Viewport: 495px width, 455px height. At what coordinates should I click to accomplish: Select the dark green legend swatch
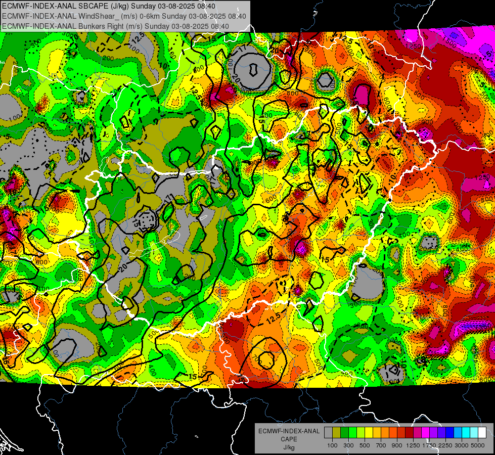pyautogui.click(x=344, y=433)
